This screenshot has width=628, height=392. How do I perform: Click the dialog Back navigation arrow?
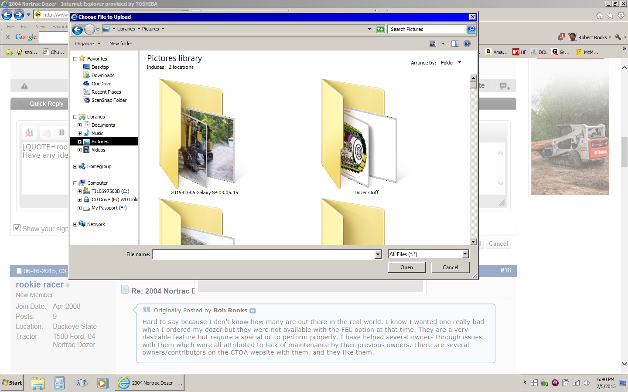(77, 29)
